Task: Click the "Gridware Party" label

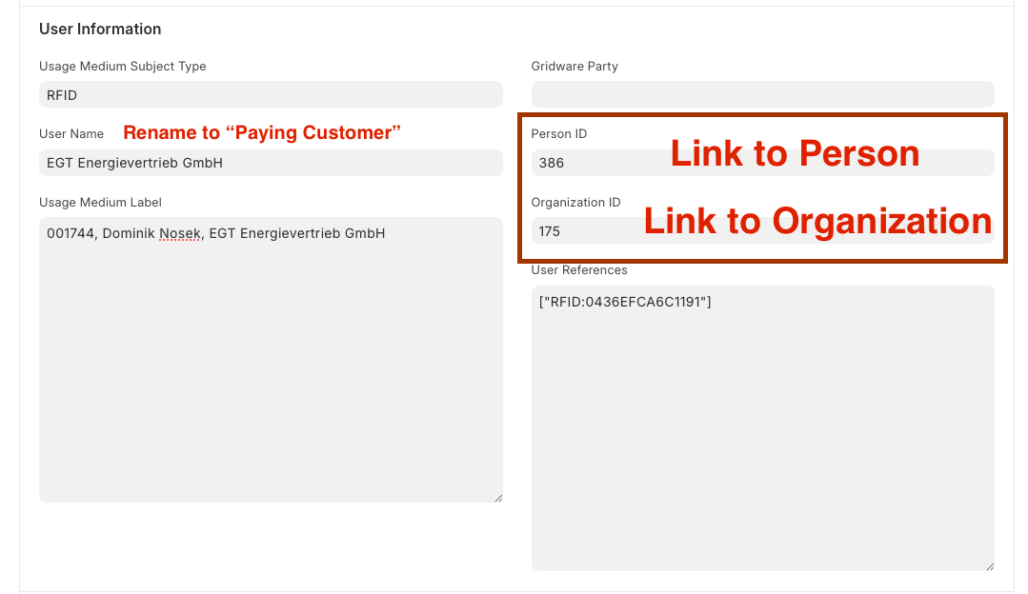Action: (574, 66)
